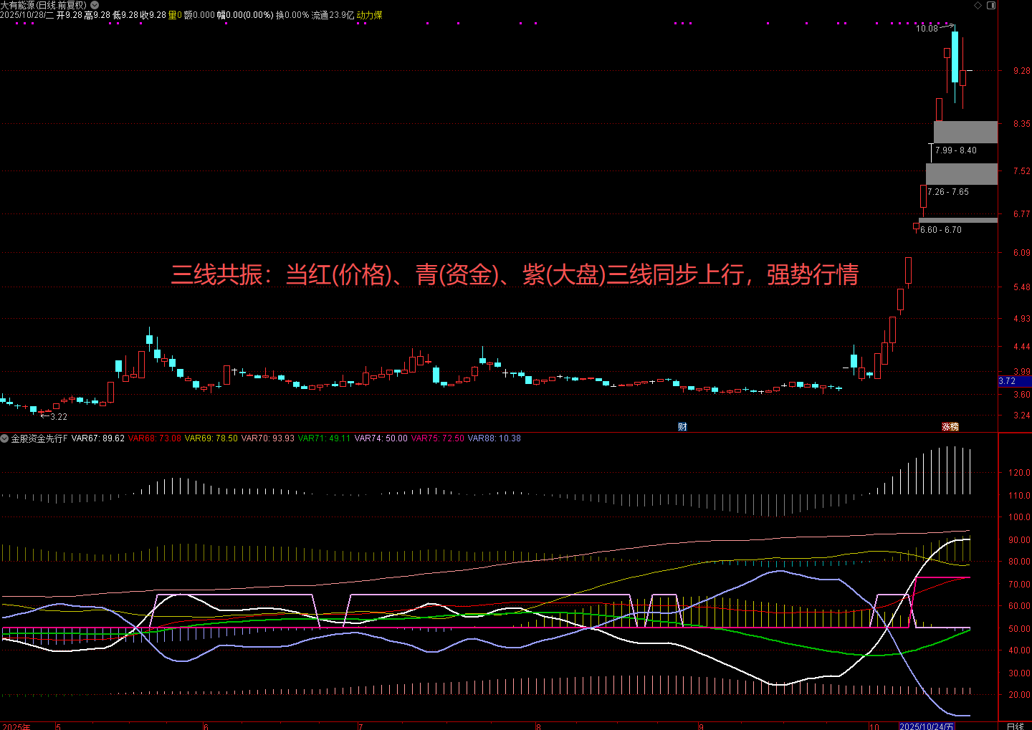Click the 金股资金先行F indicator name

pyautogui.click(x=39, y=438)
